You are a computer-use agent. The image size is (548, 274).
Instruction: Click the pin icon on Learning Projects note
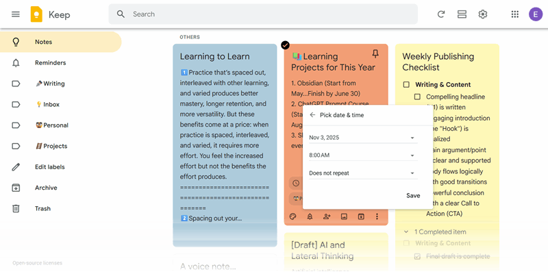tap(375, 54)
